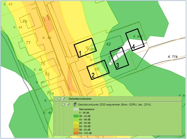Click the 63 - 100 dB legend swatch
Viewport: 187px width, 139px height.
pos(75,133)
